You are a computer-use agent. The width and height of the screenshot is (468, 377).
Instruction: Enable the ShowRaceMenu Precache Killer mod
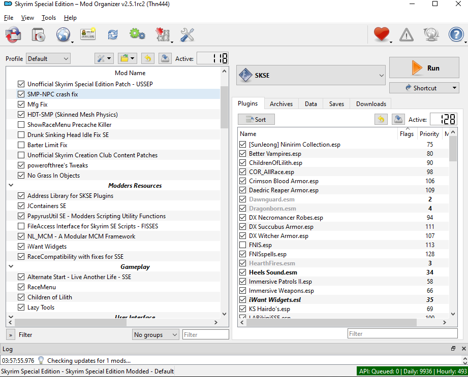[21, 125]
